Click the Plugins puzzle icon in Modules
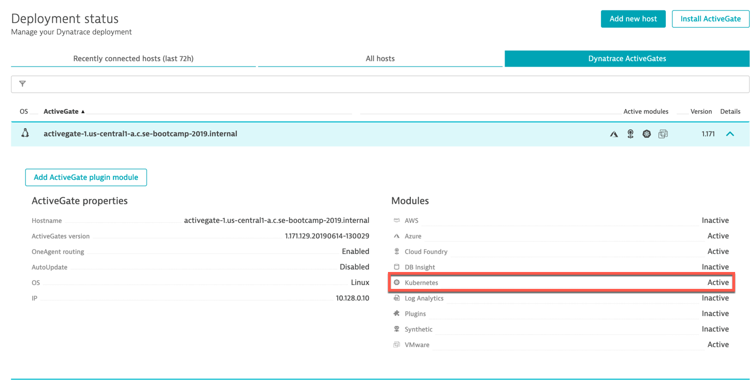Screen dimensions: 752x381 coord(397,313)
